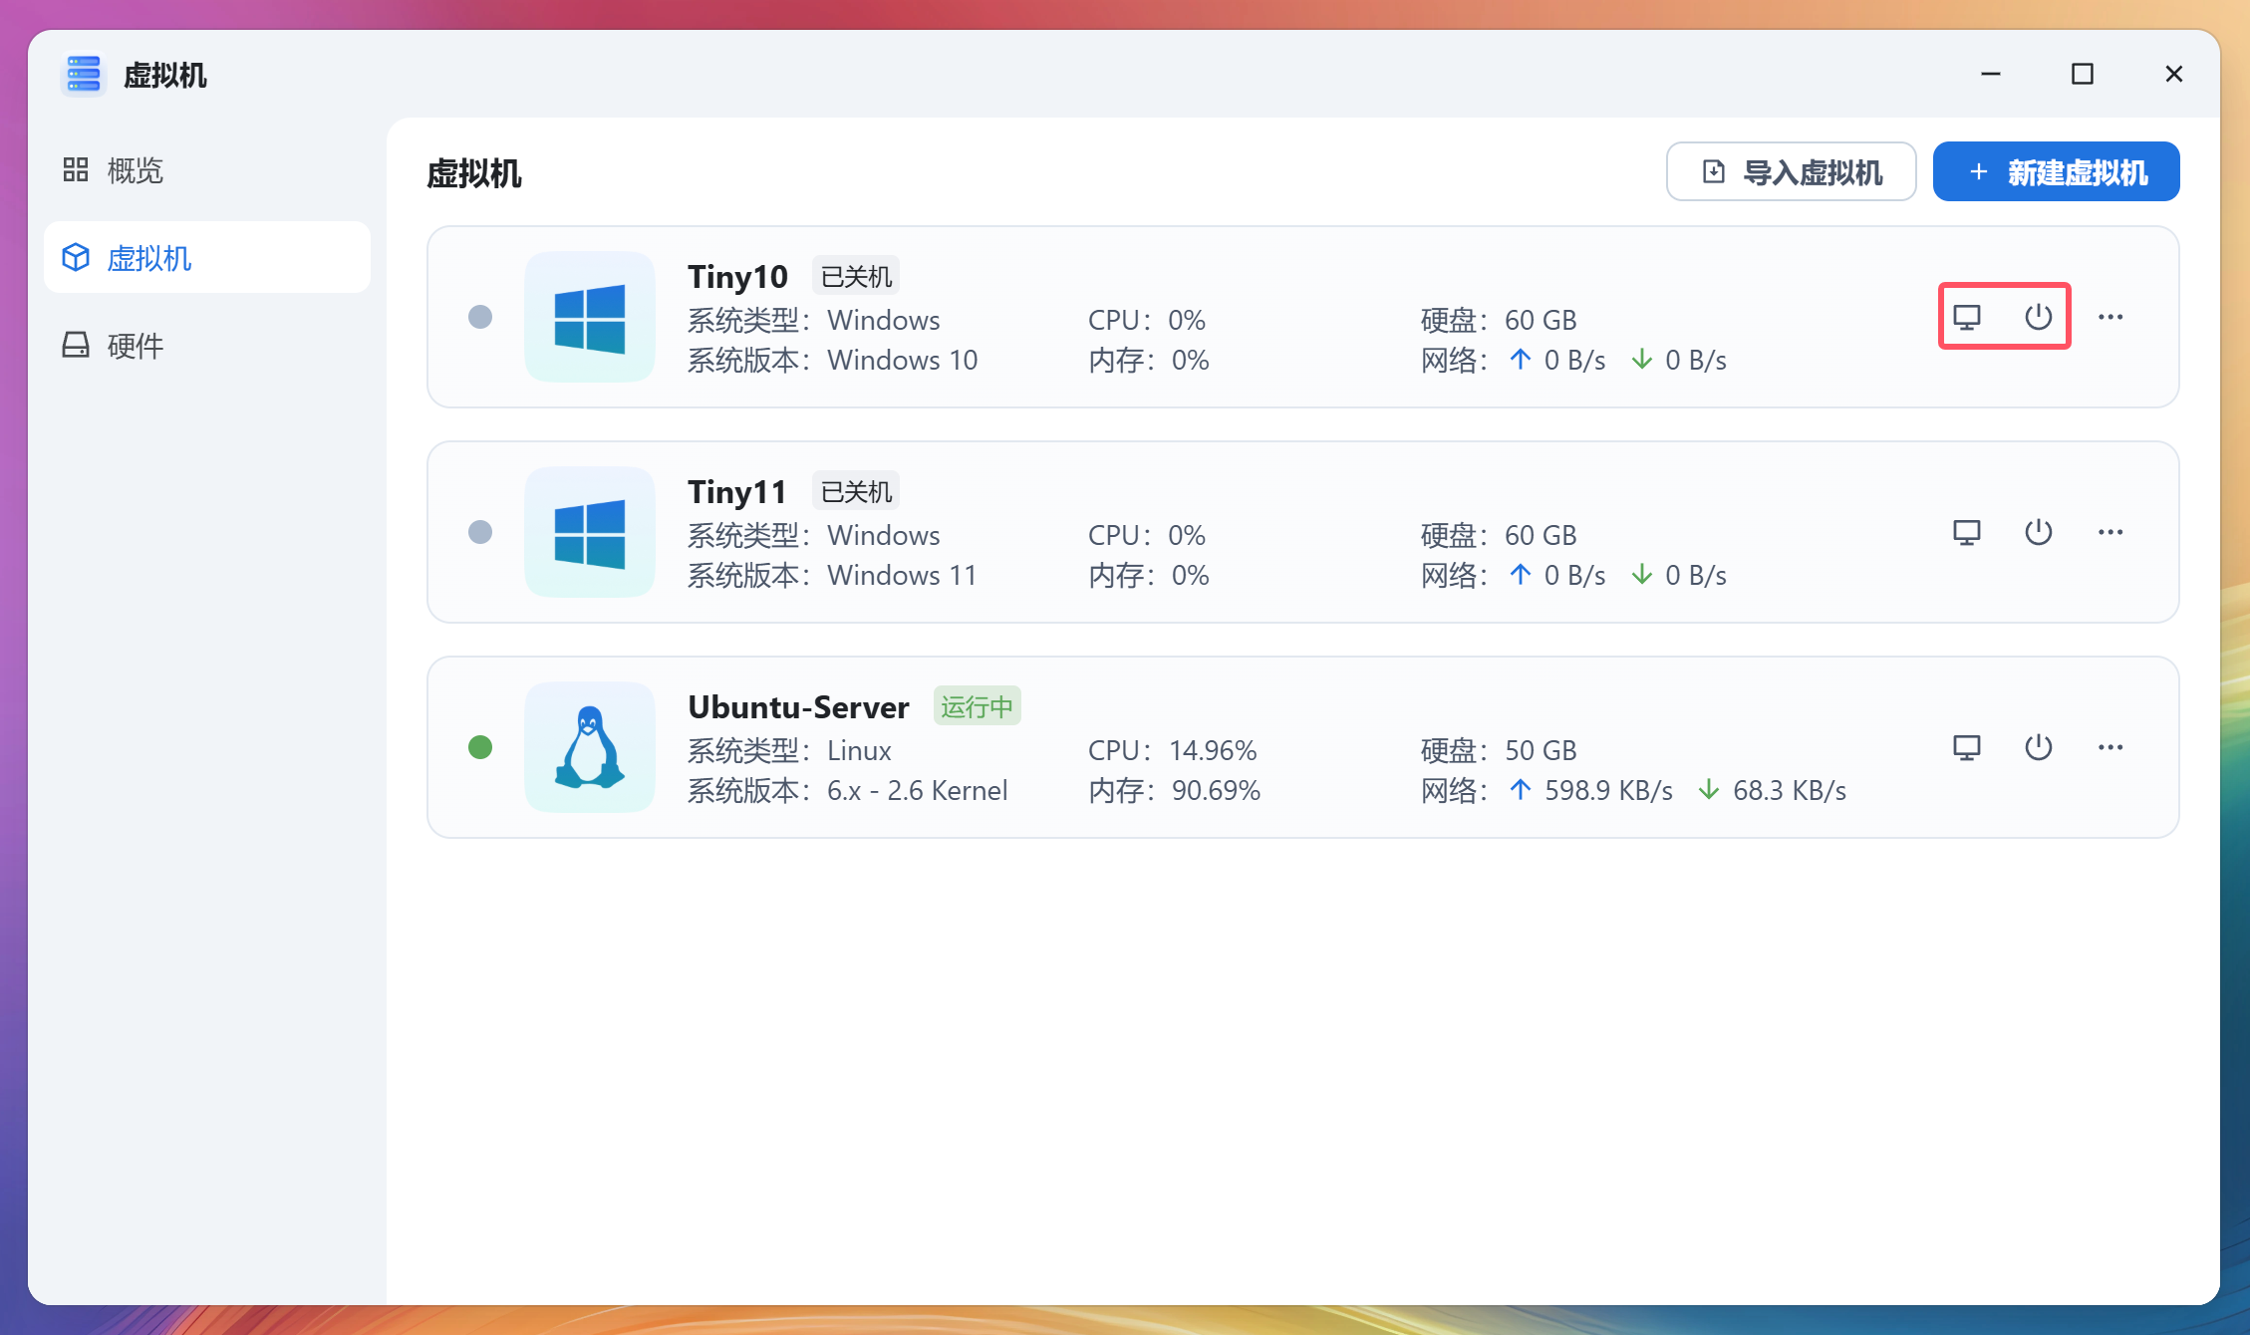The image size is (2250, 1335).
Task: Click Ubuntu-Server Linux penguin icon
Action: point(590,747)
